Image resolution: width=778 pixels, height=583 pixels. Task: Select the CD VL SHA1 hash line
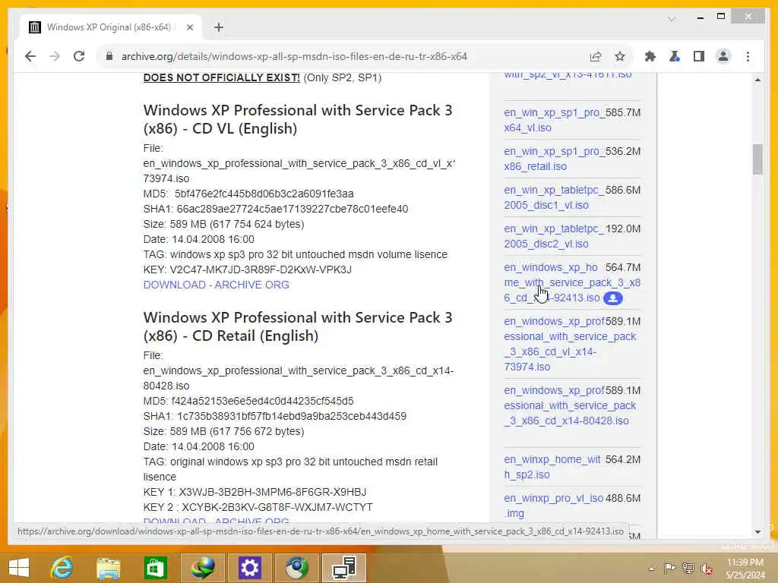(x=276, y=210)
